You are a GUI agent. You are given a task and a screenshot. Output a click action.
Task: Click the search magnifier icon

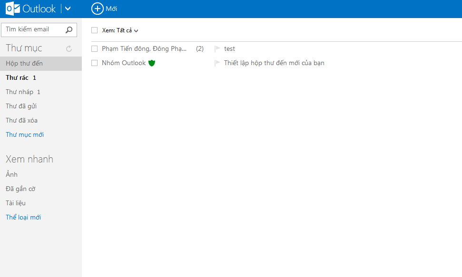69,29
